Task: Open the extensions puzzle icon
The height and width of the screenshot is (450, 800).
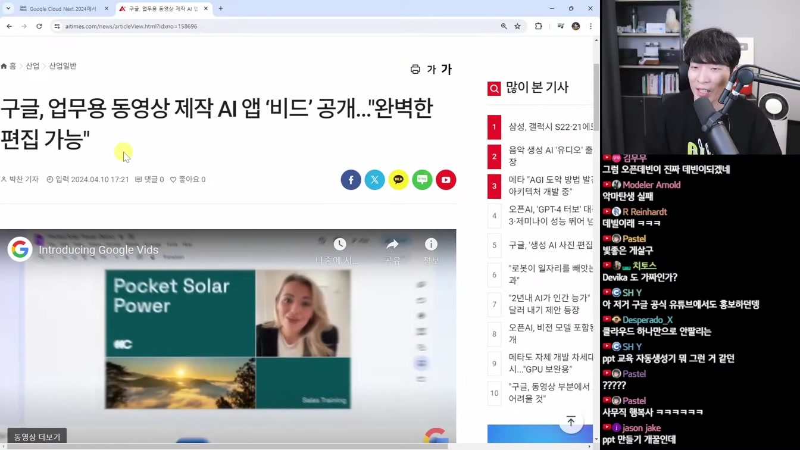Action: (x=539, y=26)
